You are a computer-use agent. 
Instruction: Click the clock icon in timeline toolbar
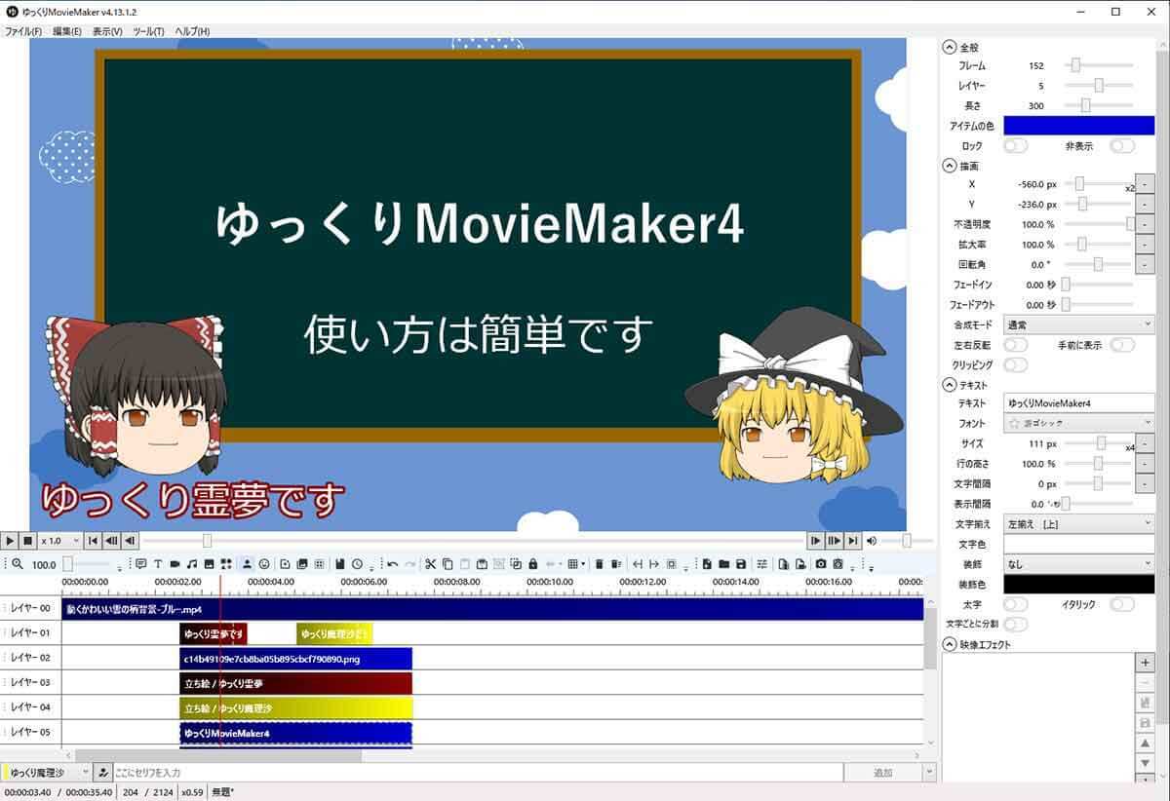(357, 564)
